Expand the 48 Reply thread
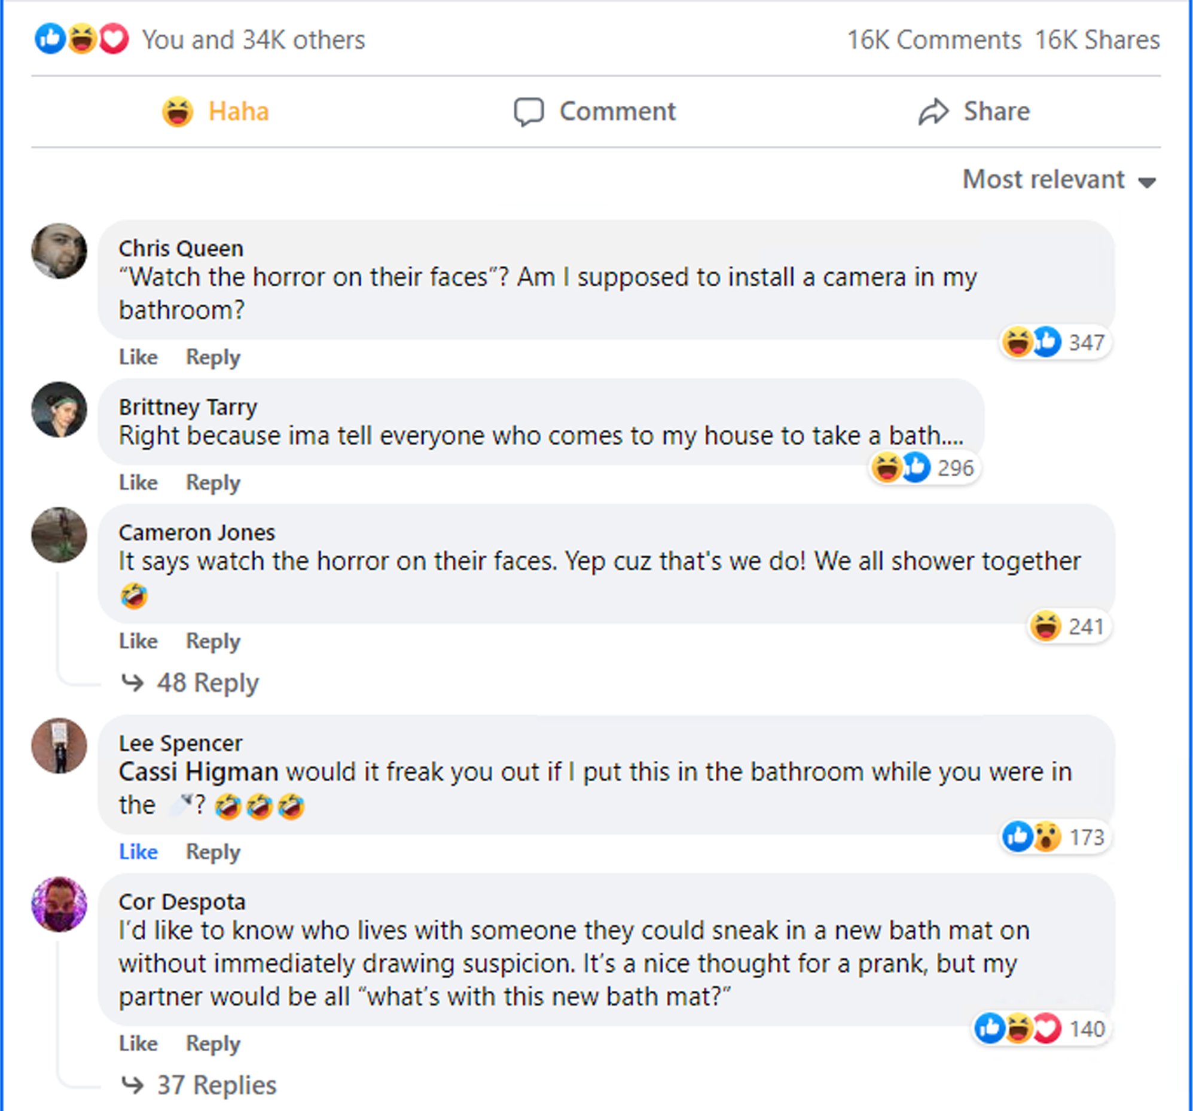This screenshot has width=1193, height=1111. coord(206,682)
